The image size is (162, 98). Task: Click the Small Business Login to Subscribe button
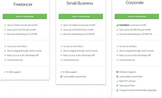(81, 16)
